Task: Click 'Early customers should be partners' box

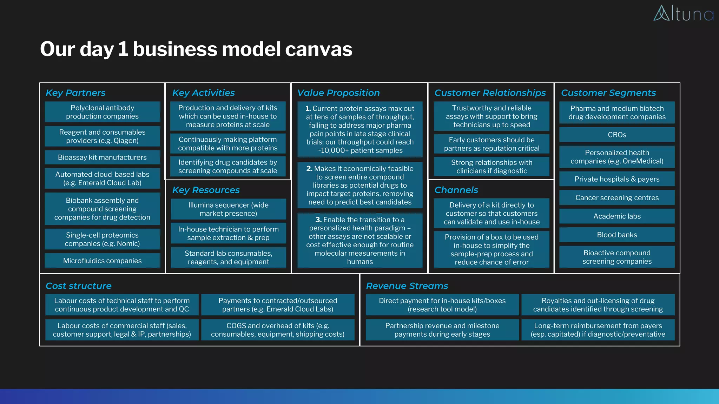Action: 492,144
